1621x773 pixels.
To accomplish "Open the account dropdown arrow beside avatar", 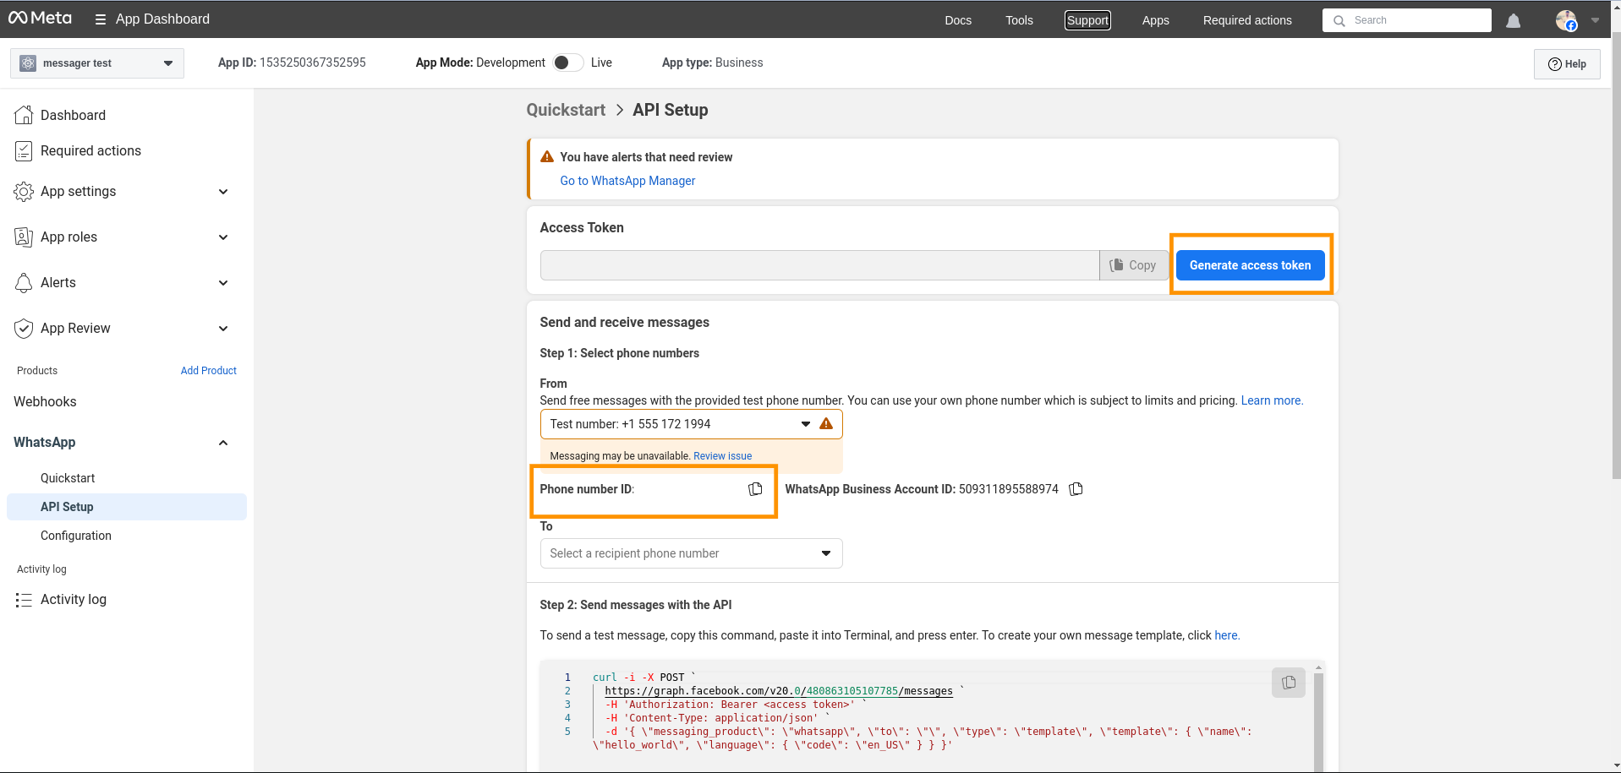I will pyautogui.click(x=1595, y=20).
